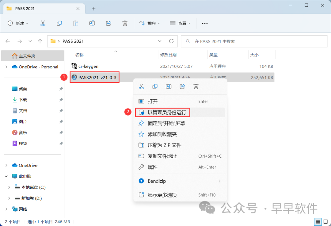Click the Refresh button beside the address bar

pos(171,41)
